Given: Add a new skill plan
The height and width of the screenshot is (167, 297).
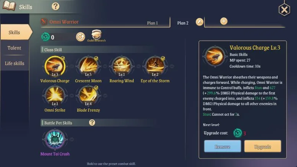Looking at the screenshot, I should click(224, 21).
